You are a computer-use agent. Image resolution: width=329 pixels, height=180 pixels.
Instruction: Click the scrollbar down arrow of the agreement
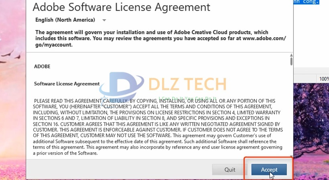(291, 156)
